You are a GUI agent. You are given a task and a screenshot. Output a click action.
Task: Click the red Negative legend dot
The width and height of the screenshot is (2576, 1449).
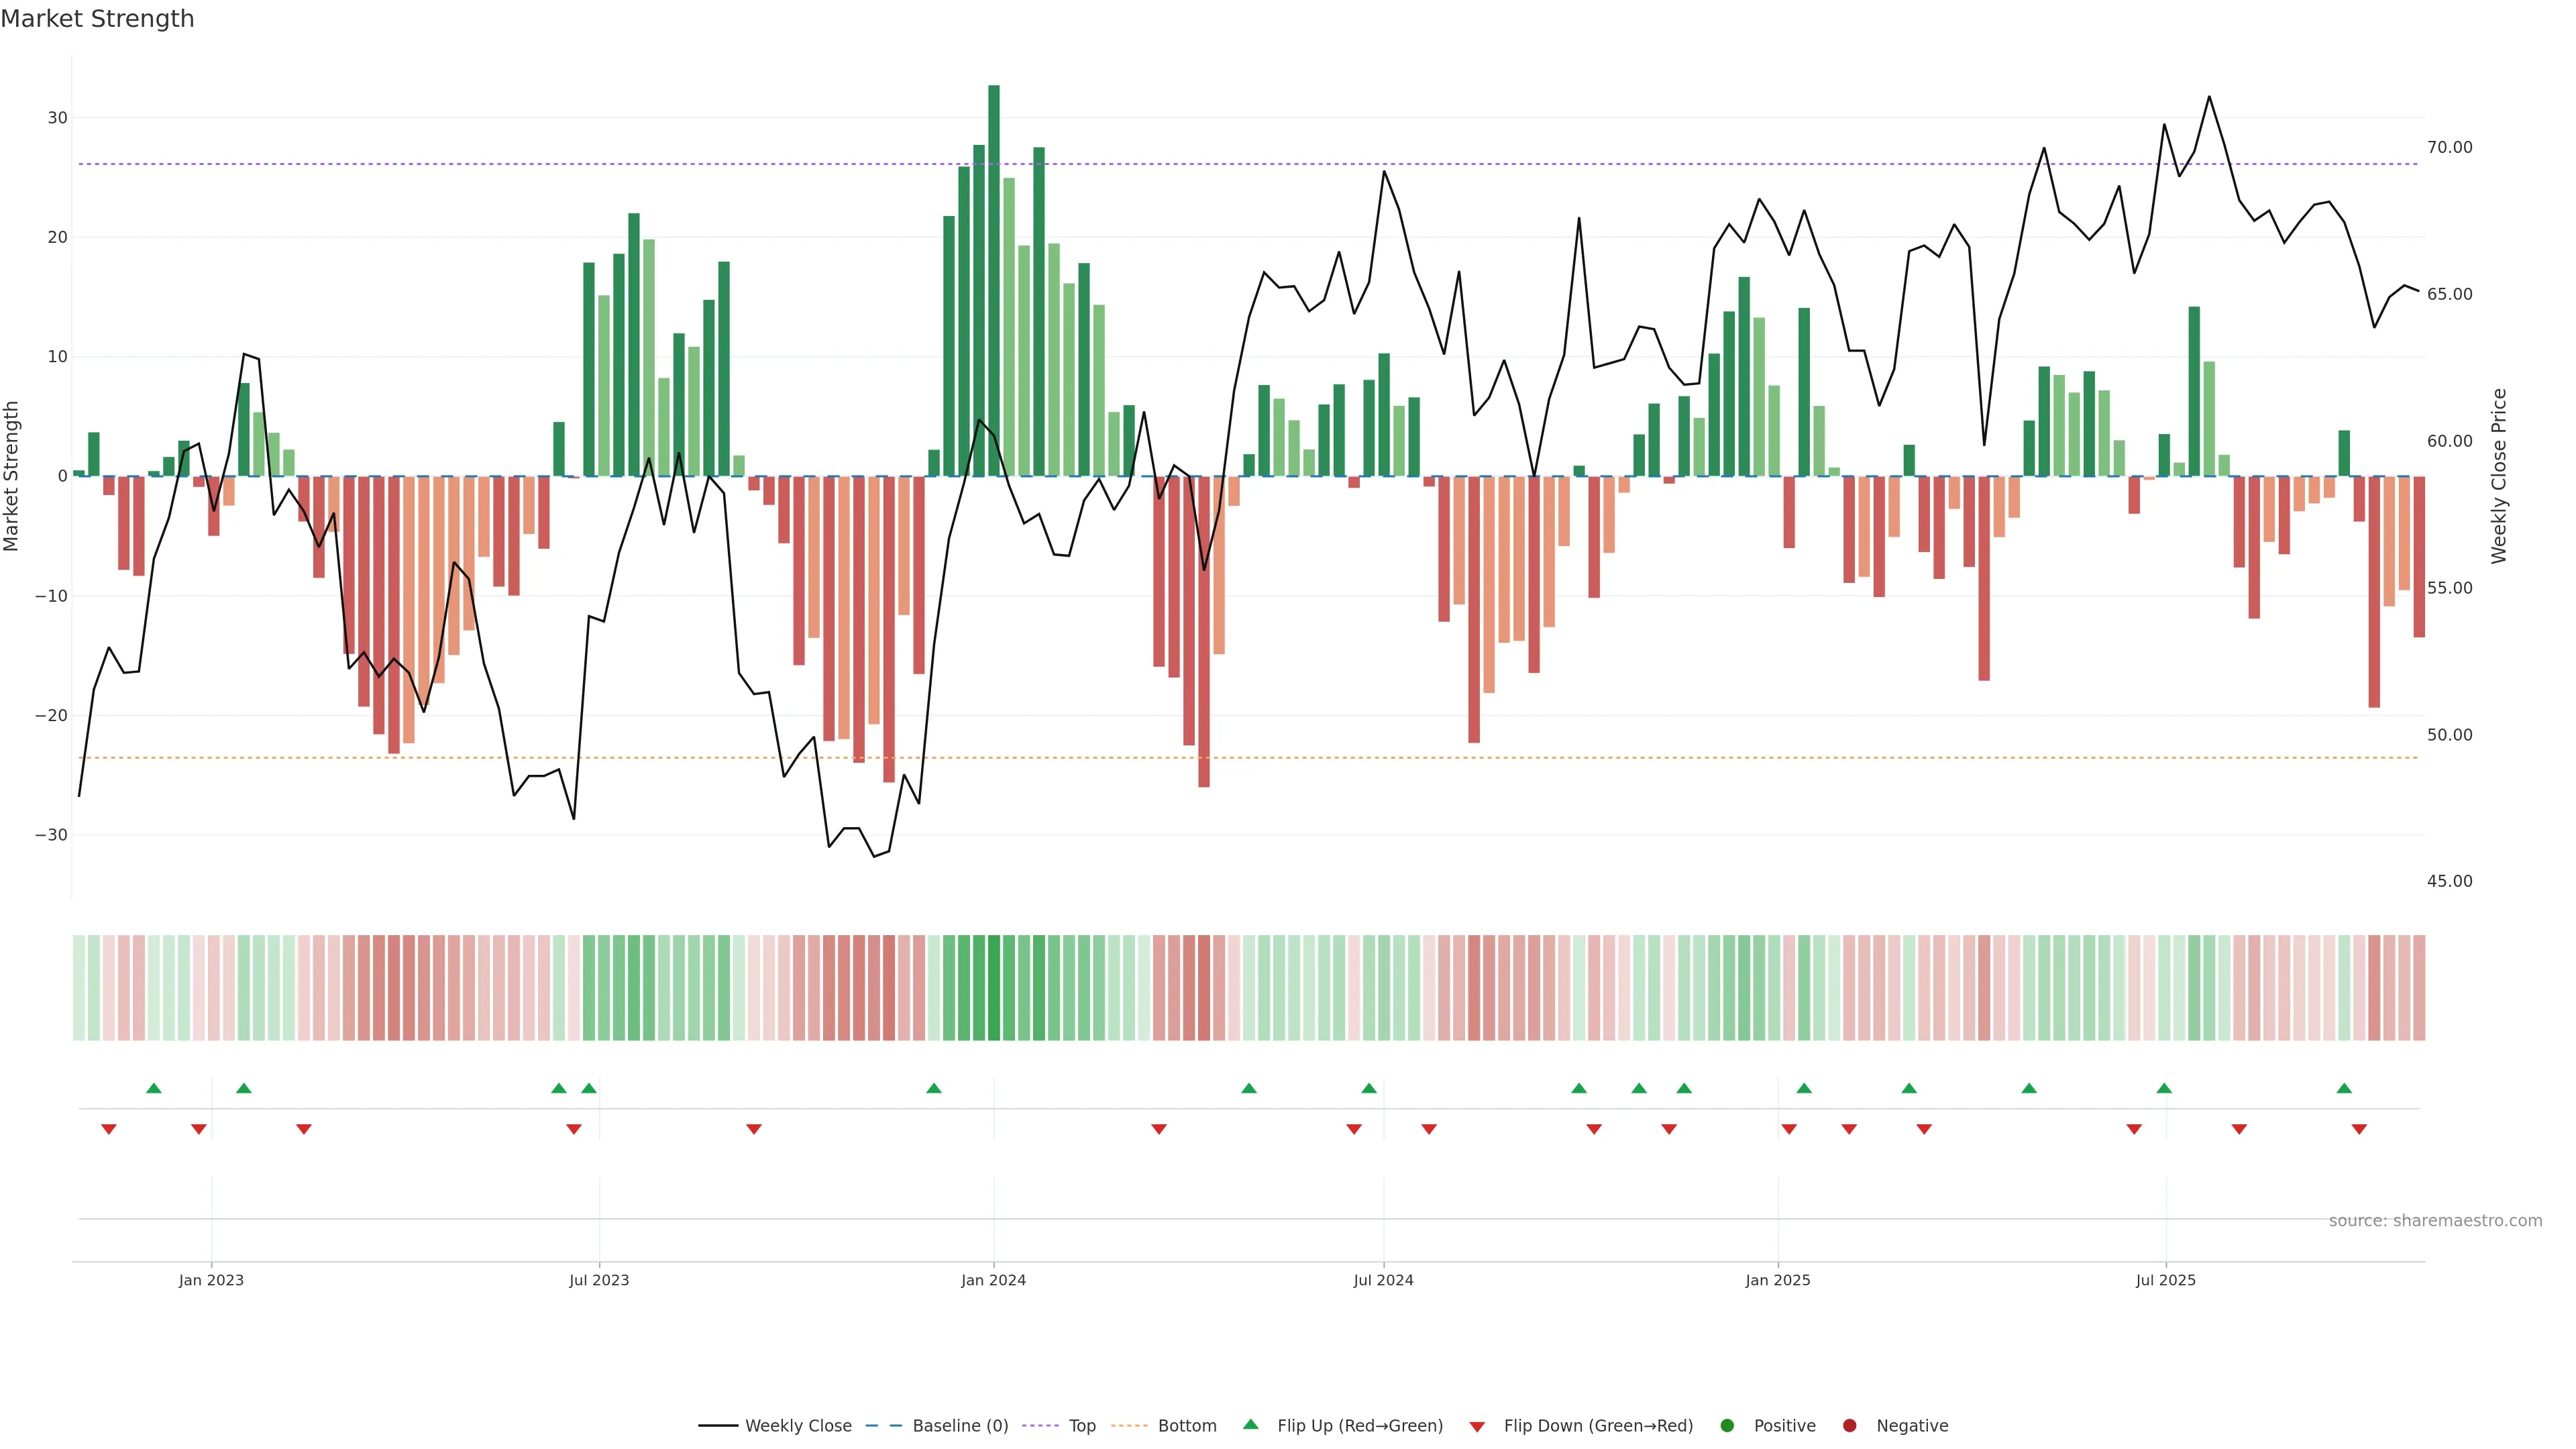point(1849,1426)
